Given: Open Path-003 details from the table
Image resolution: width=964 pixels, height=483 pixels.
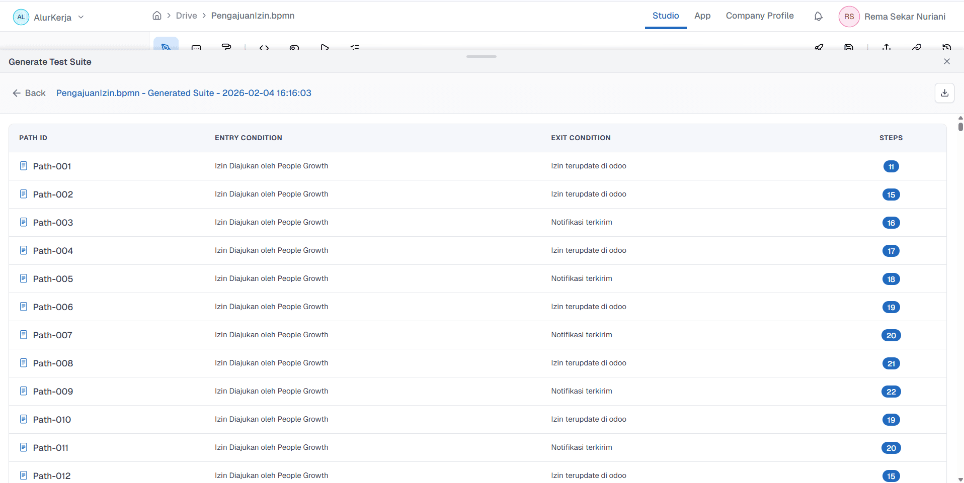Looking at the screenshot, I should (x=53, y=222).
